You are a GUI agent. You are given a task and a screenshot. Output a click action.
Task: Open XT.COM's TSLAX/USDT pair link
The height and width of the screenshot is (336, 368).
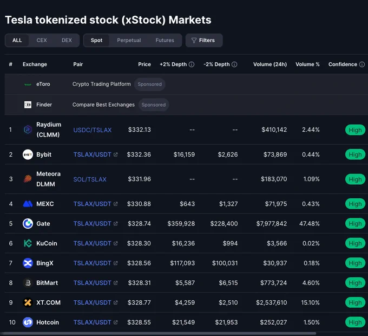[x=92, y=302]
